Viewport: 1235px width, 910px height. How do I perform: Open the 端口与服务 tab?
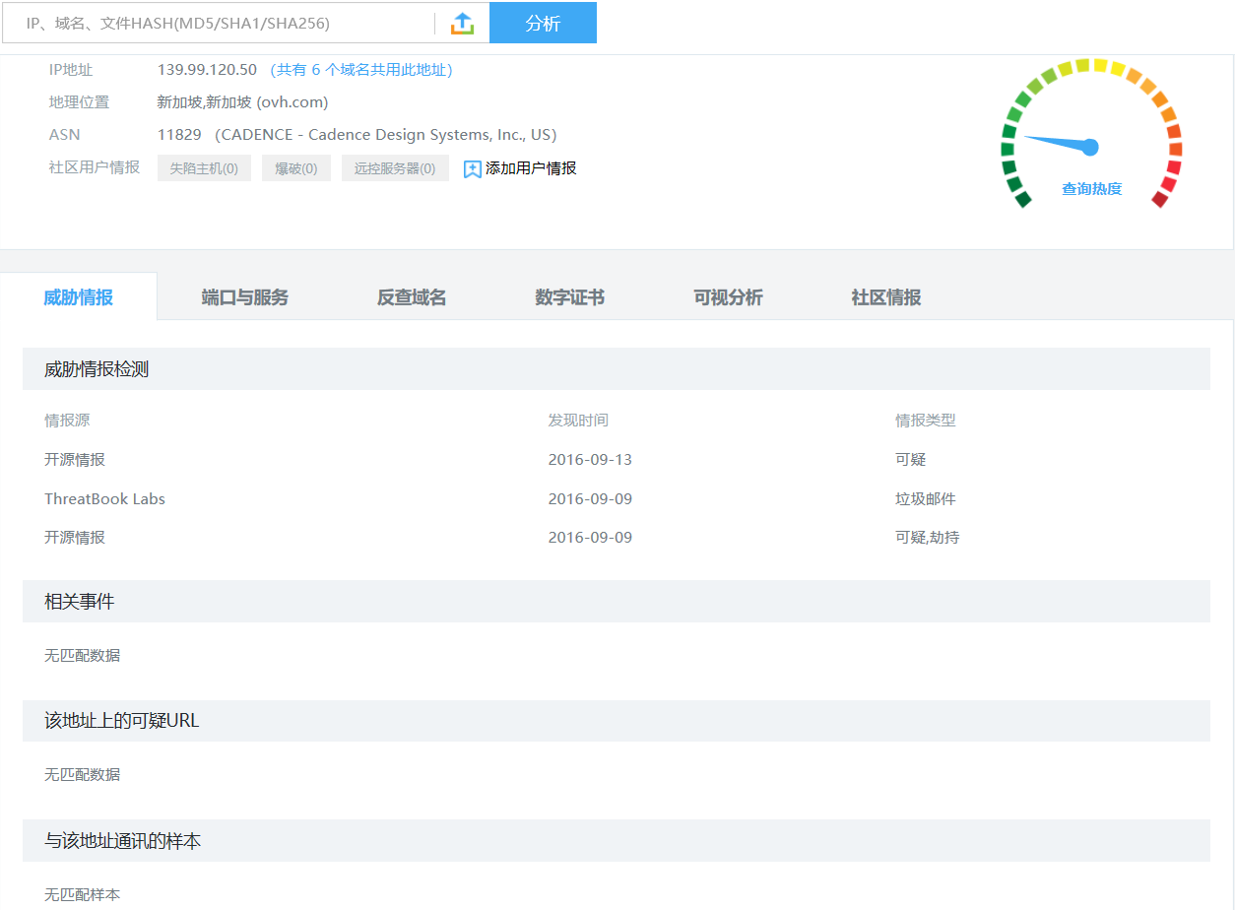click(x=244, y=297)
